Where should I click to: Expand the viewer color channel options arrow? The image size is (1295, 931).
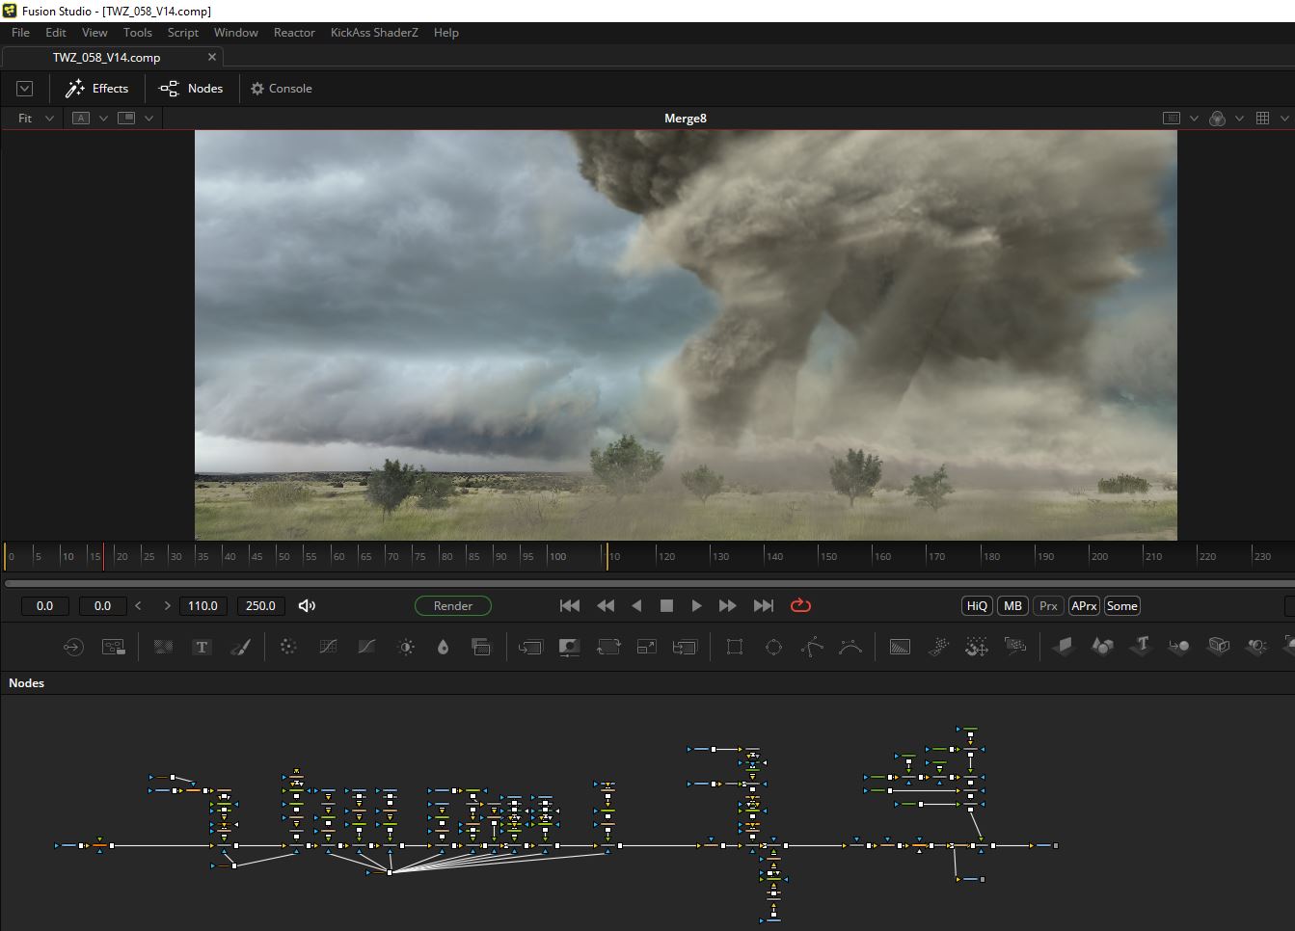coord(1239,119)
